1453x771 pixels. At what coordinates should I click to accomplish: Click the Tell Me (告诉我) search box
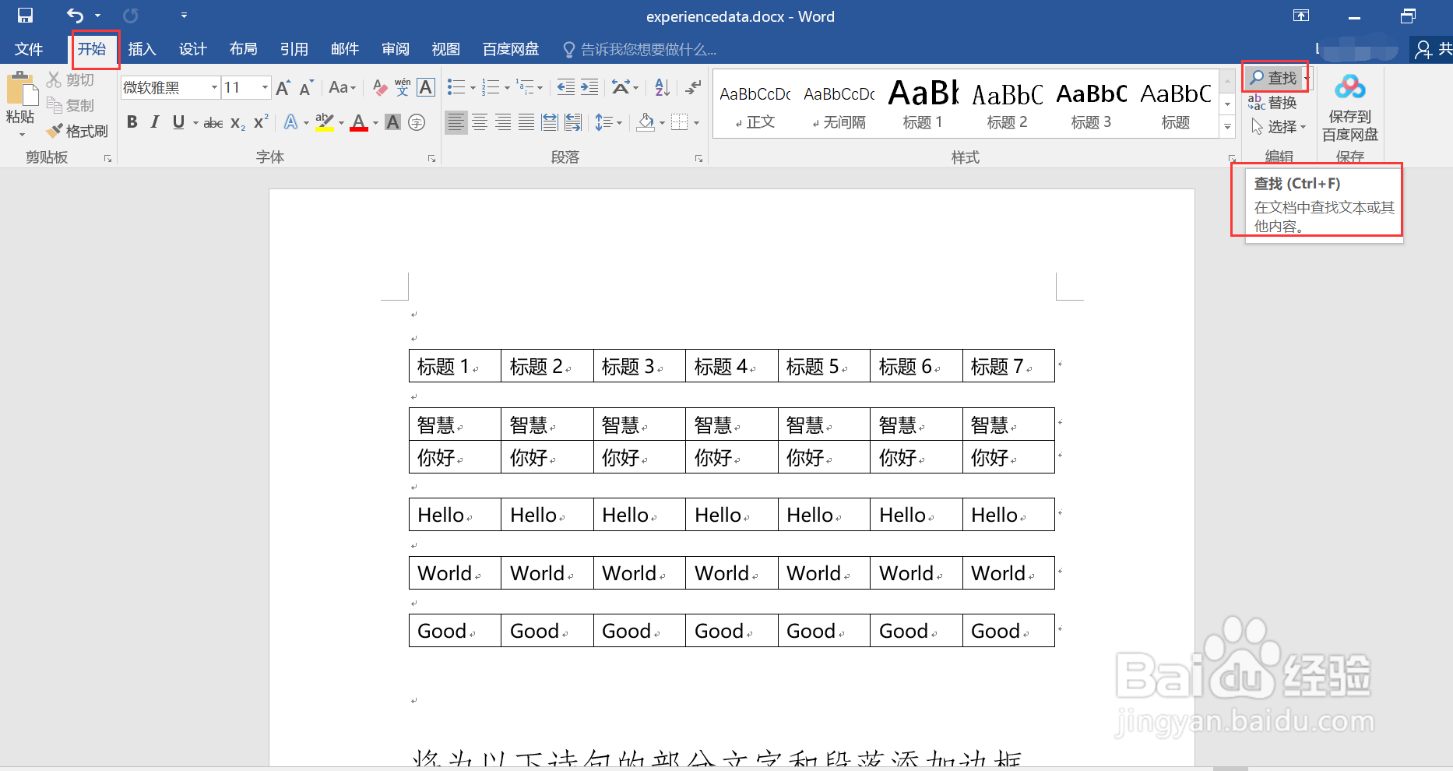point(646,49)
